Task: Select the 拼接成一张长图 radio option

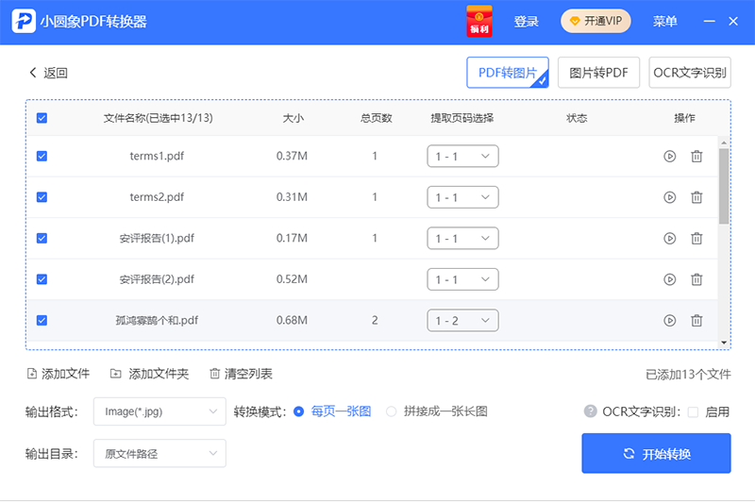Action: (x=392, y=411)
